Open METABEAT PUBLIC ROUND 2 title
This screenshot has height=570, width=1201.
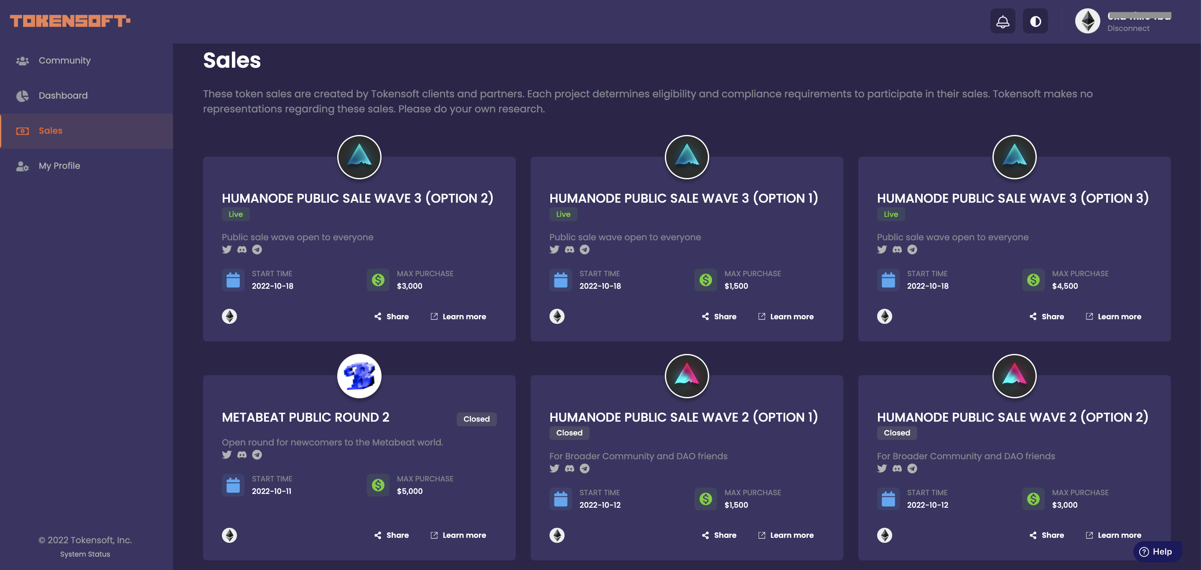tap(306, 417)
